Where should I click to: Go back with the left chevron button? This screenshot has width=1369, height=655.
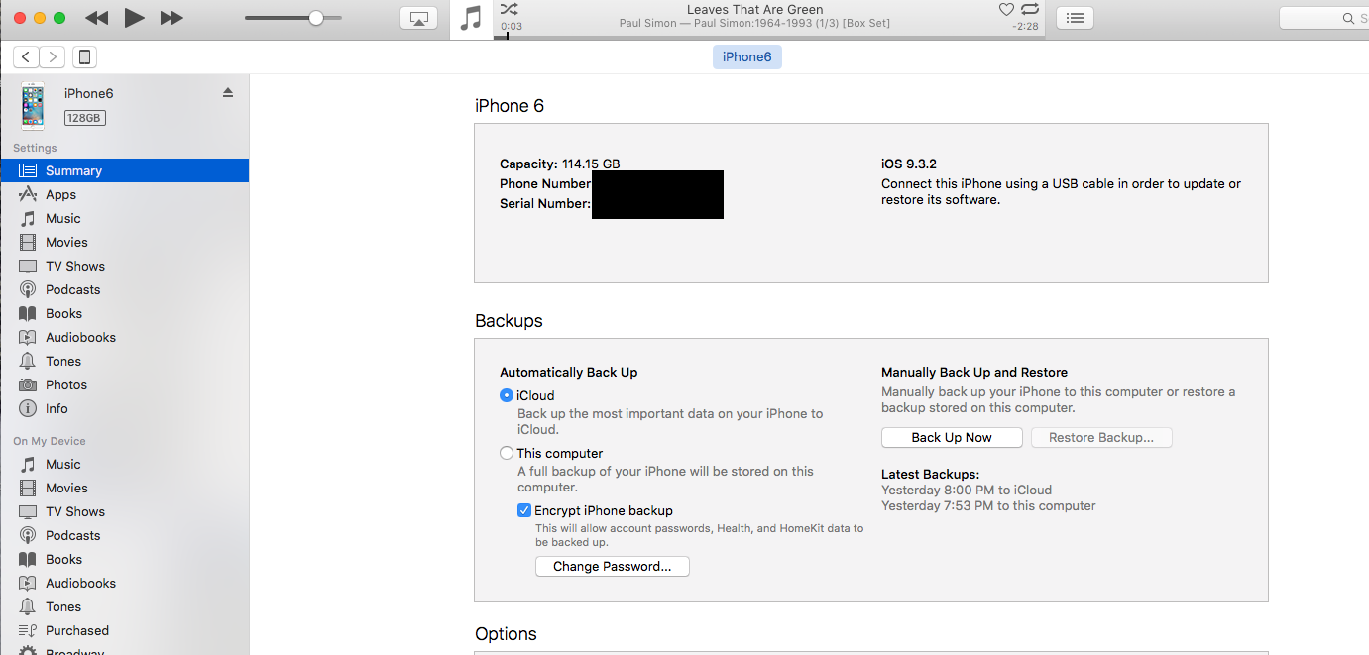tap(27, 56)
